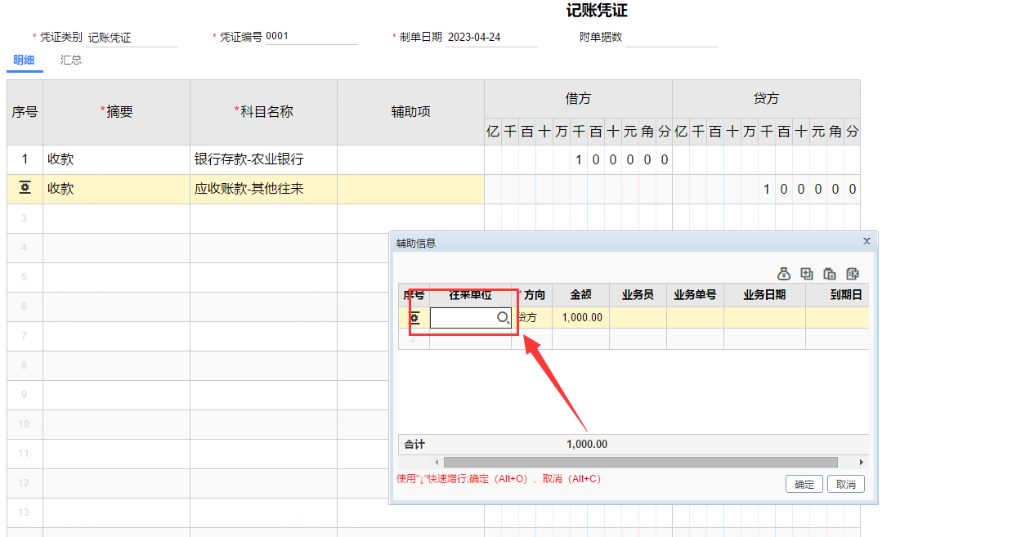Click the 业务日期 cell in dialog row 1
Screen dimensions: 1021x537
[x=764, y=317]
